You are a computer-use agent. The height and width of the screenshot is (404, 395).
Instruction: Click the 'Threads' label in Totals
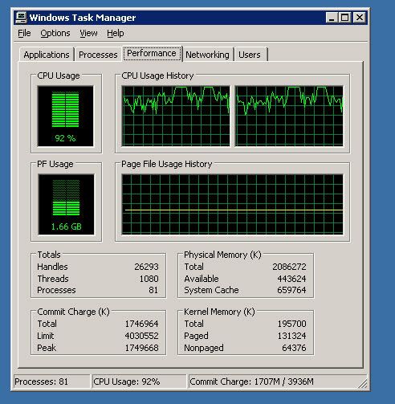coord(53,279)
